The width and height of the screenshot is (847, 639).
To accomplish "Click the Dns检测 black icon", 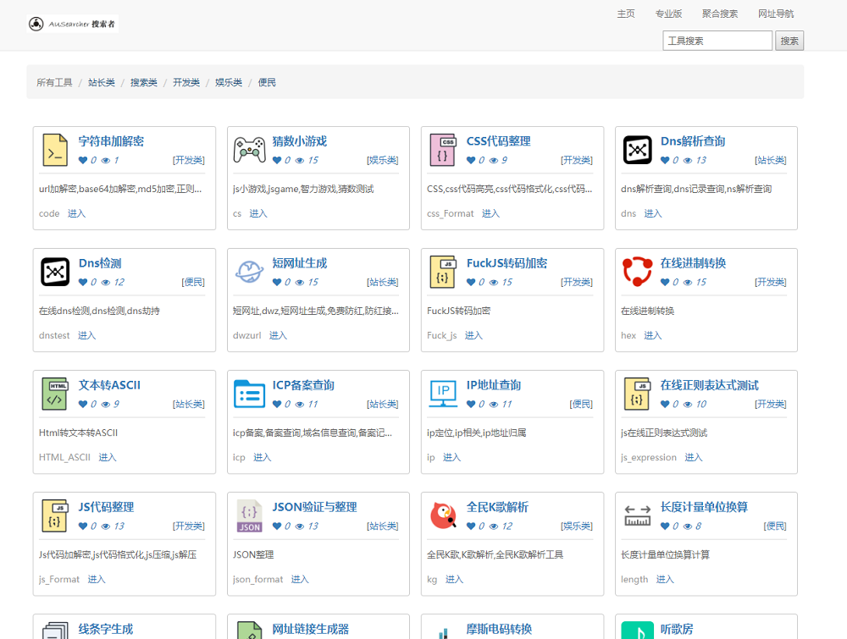I will [x=55, y=272].
